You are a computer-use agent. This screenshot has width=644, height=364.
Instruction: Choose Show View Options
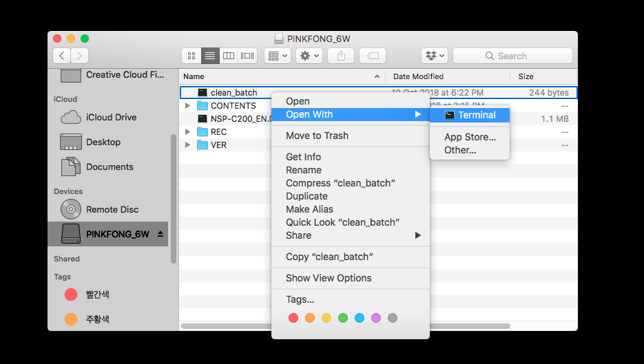coord(351,279)
